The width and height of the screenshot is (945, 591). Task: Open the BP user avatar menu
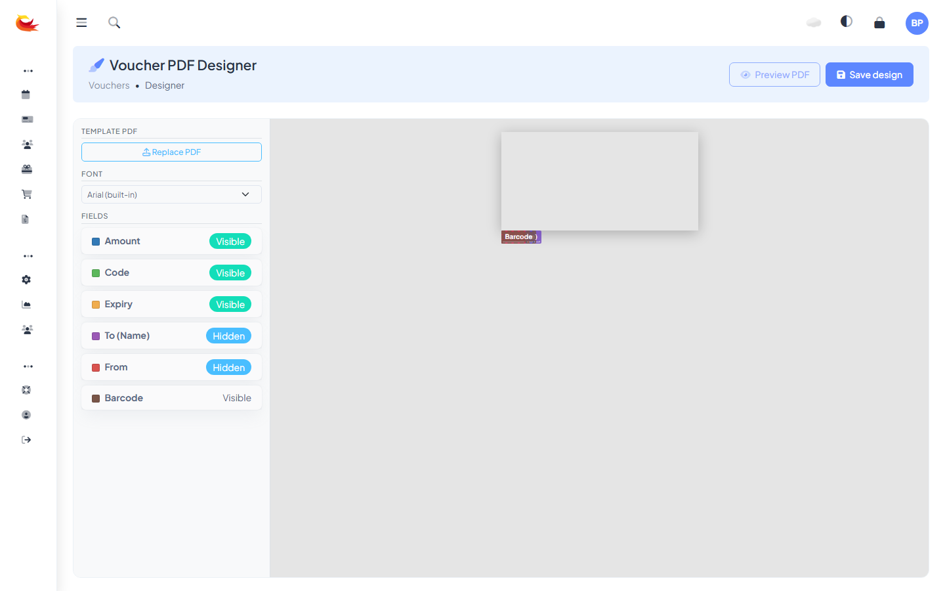click(x=917, y=23)
